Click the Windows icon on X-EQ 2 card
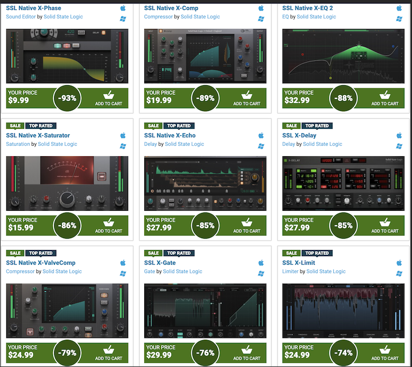Screen dimensions: 412x367 pyautogui.click(x=399, y=19)
